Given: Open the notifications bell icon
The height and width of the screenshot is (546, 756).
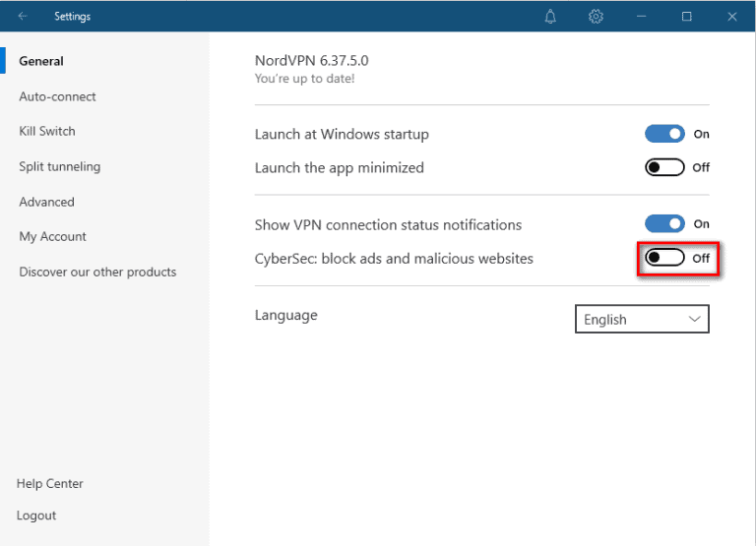Looking at the screenshot, I should click(550, 16).
